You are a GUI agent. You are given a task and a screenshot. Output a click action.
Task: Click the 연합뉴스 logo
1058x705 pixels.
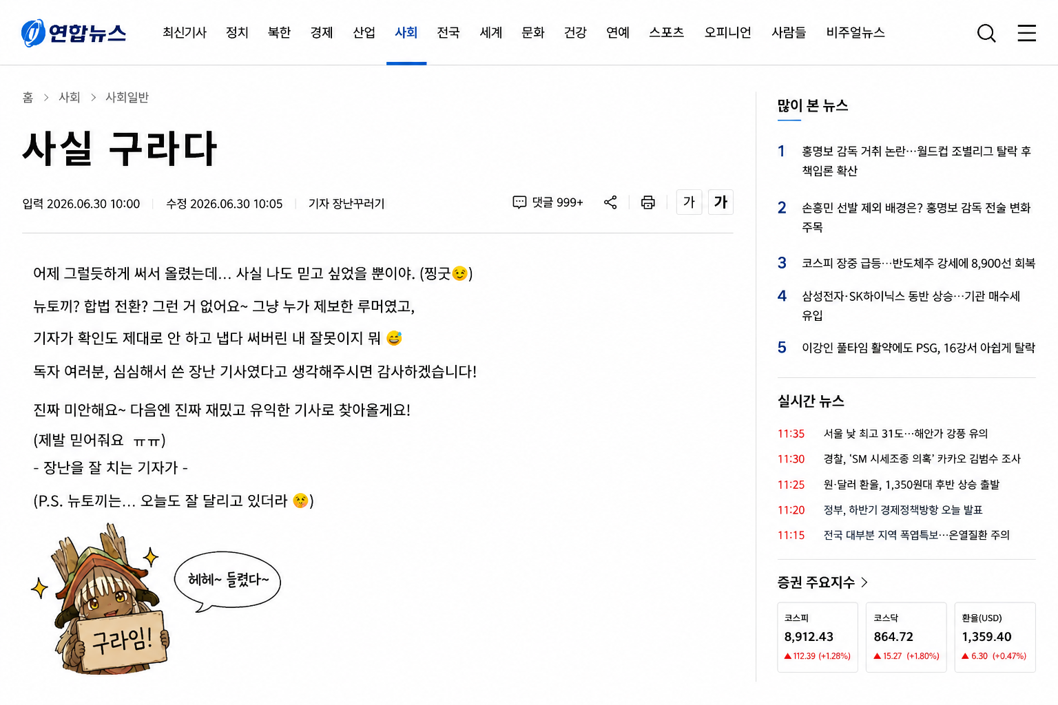[74, 32]
